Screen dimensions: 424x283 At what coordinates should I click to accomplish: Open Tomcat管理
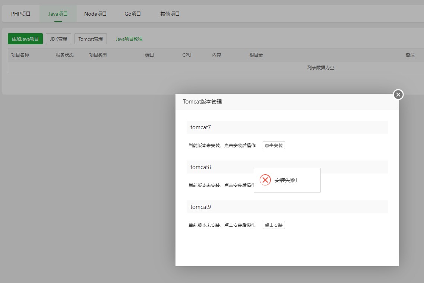(x=91, y=39)
